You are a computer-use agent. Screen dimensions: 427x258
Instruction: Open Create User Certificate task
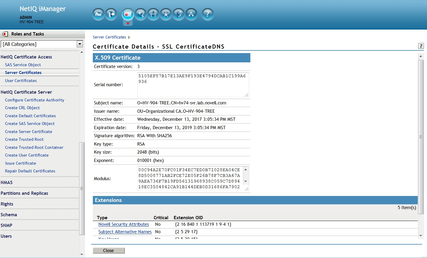(27, 155)
